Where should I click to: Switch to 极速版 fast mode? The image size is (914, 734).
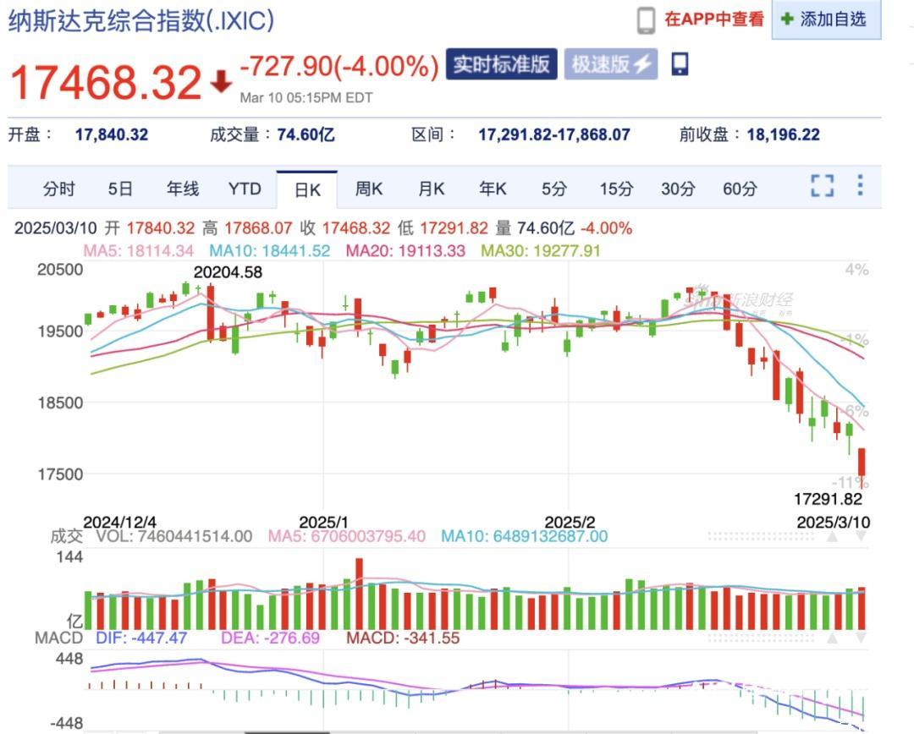[601, 64]
